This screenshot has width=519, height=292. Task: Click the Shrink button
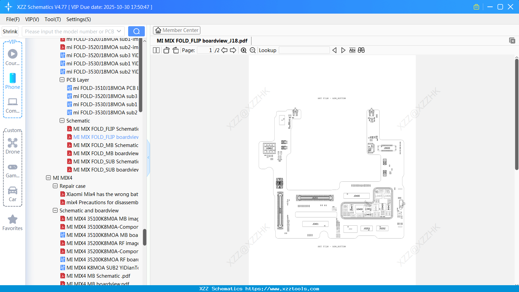[10, 31]
